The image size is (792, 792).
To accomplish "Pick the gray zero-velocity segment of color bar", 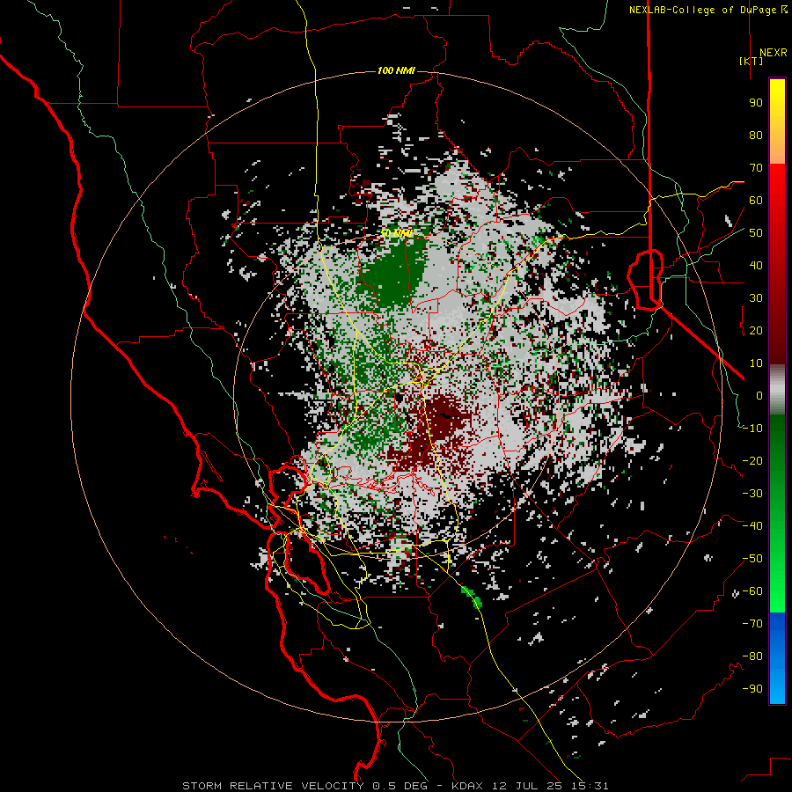I will coord(777,390).
